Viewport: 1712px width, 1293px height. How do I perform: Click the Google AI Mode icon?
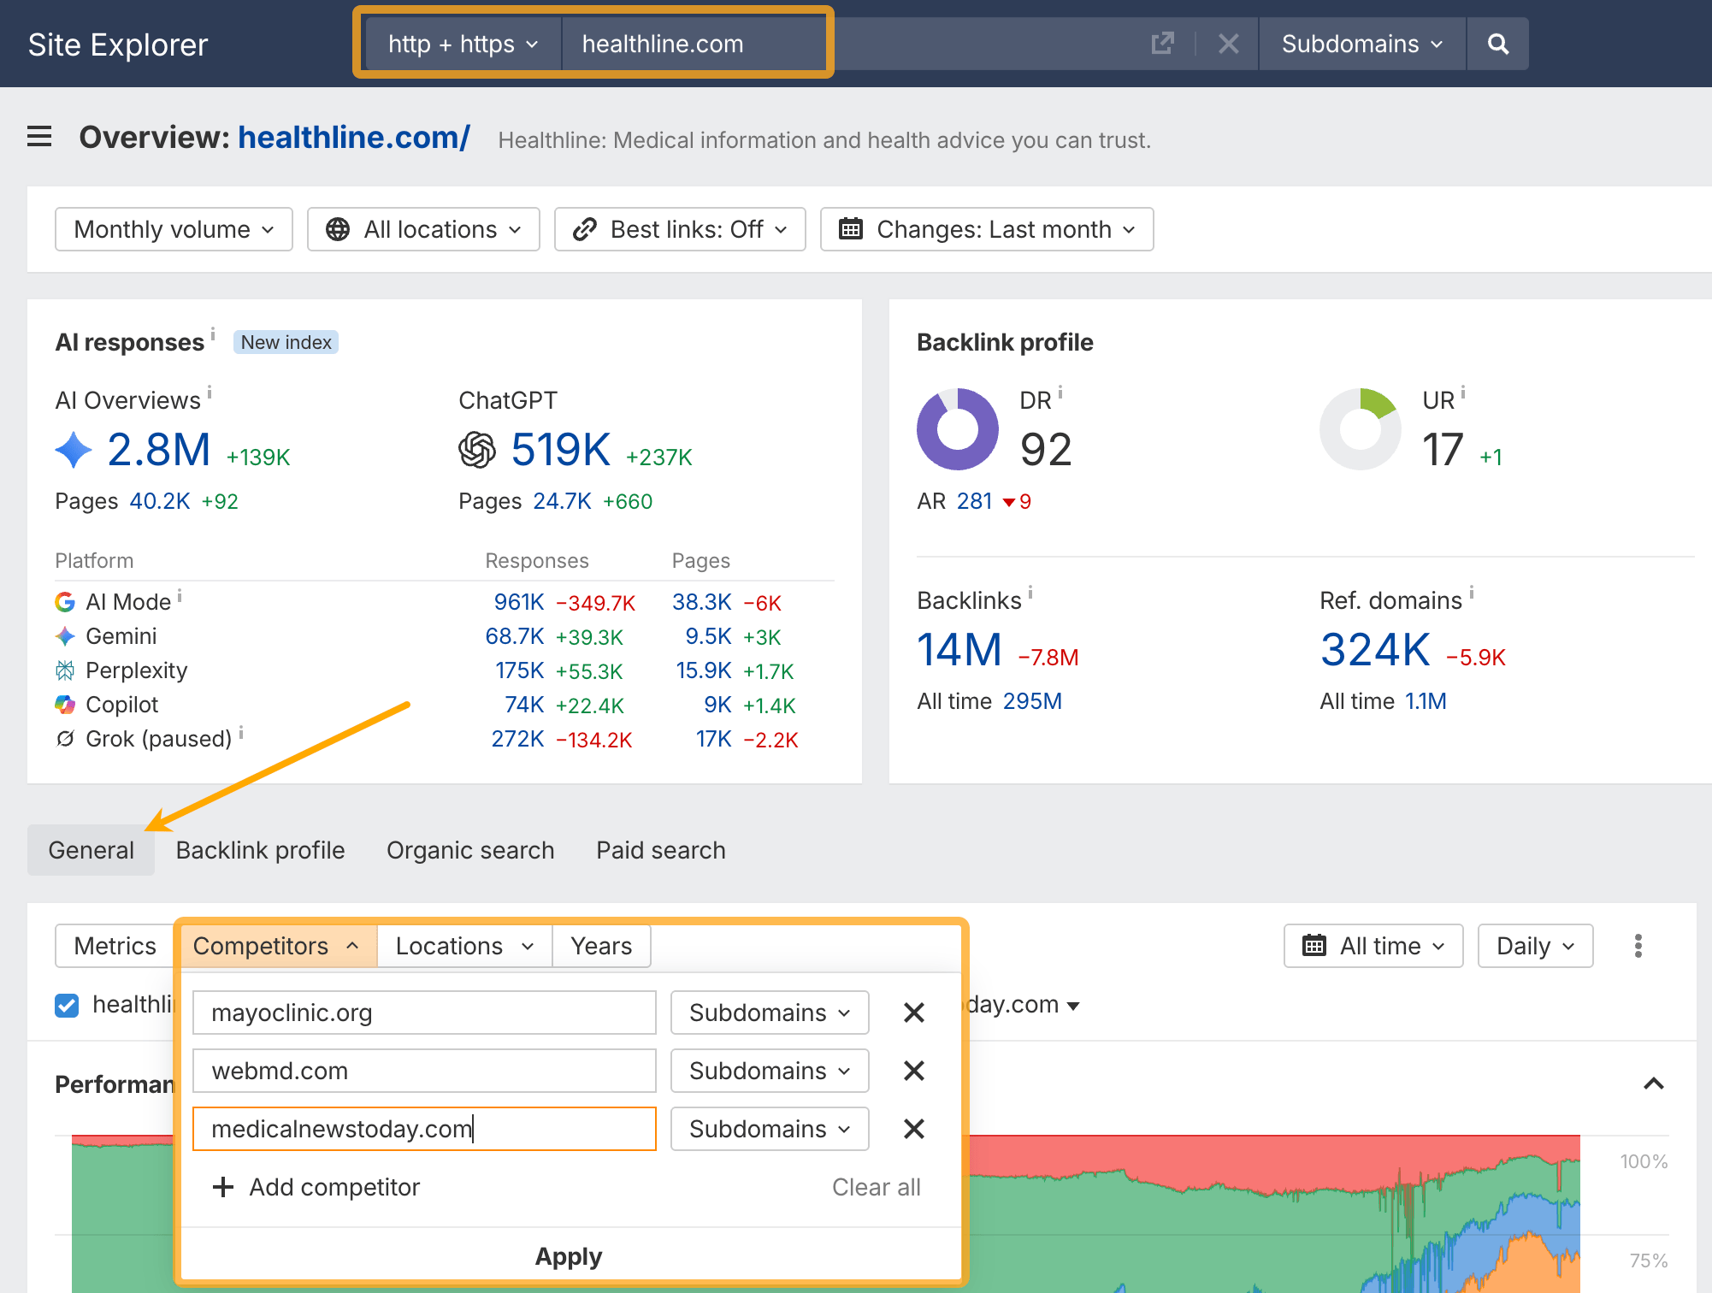65,602
